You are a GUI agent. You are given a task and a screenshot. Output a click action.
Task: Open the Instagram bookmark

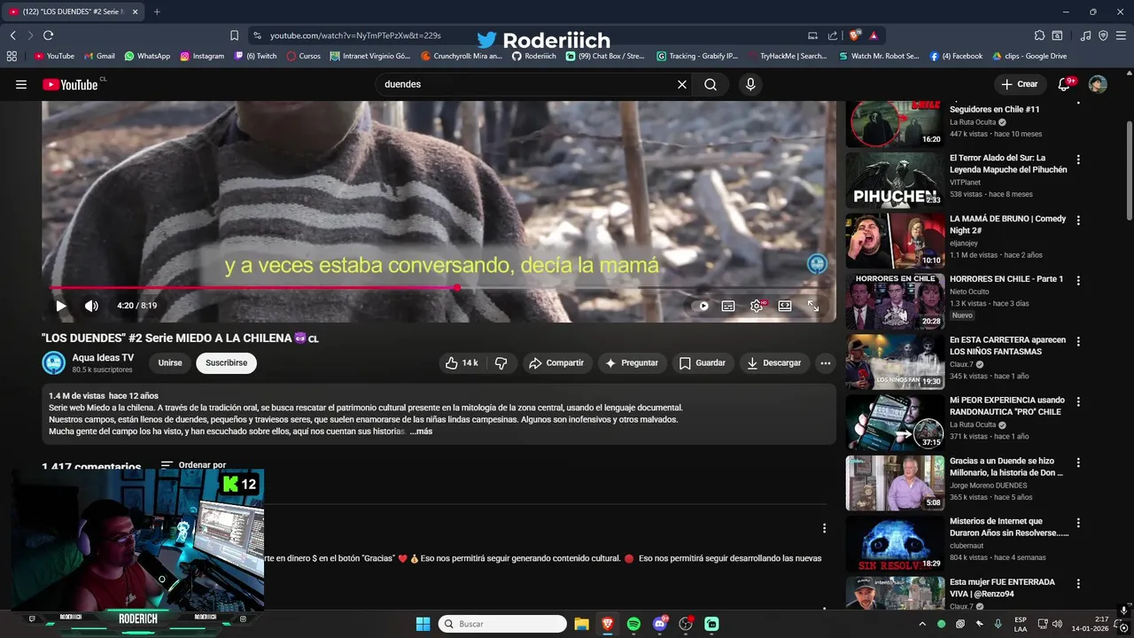pyautogui.click(x=202, y=56)
